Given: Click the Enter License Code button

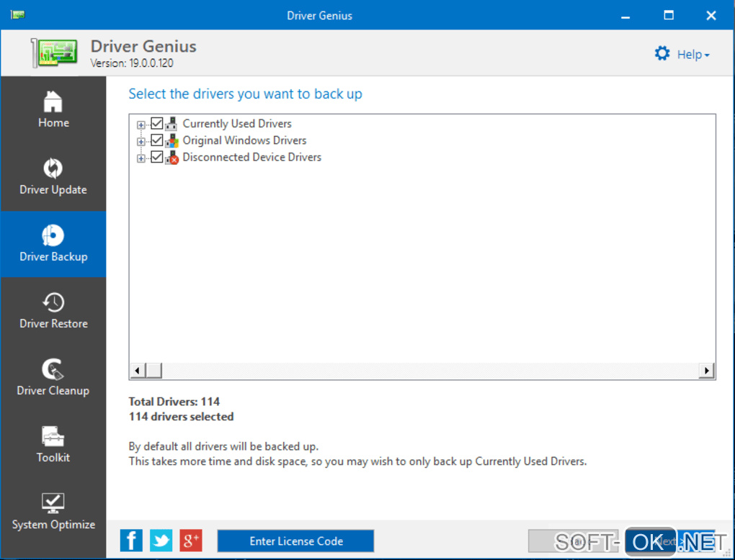Looking at the screenshot, I should click(295, 541).
